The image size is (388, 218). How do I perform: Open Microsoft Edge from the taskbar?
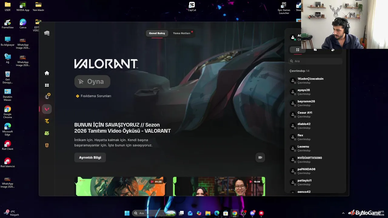pyautogui.click(x=217, y=213)
